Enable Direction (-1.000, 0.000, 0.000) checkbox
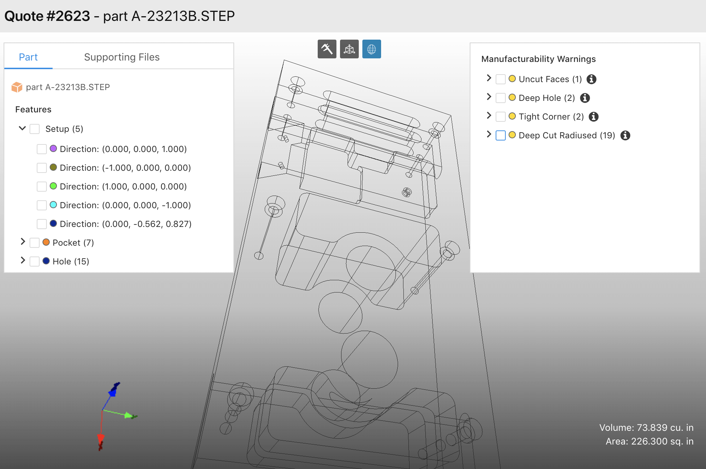706x469 pixels. point(42,168)
